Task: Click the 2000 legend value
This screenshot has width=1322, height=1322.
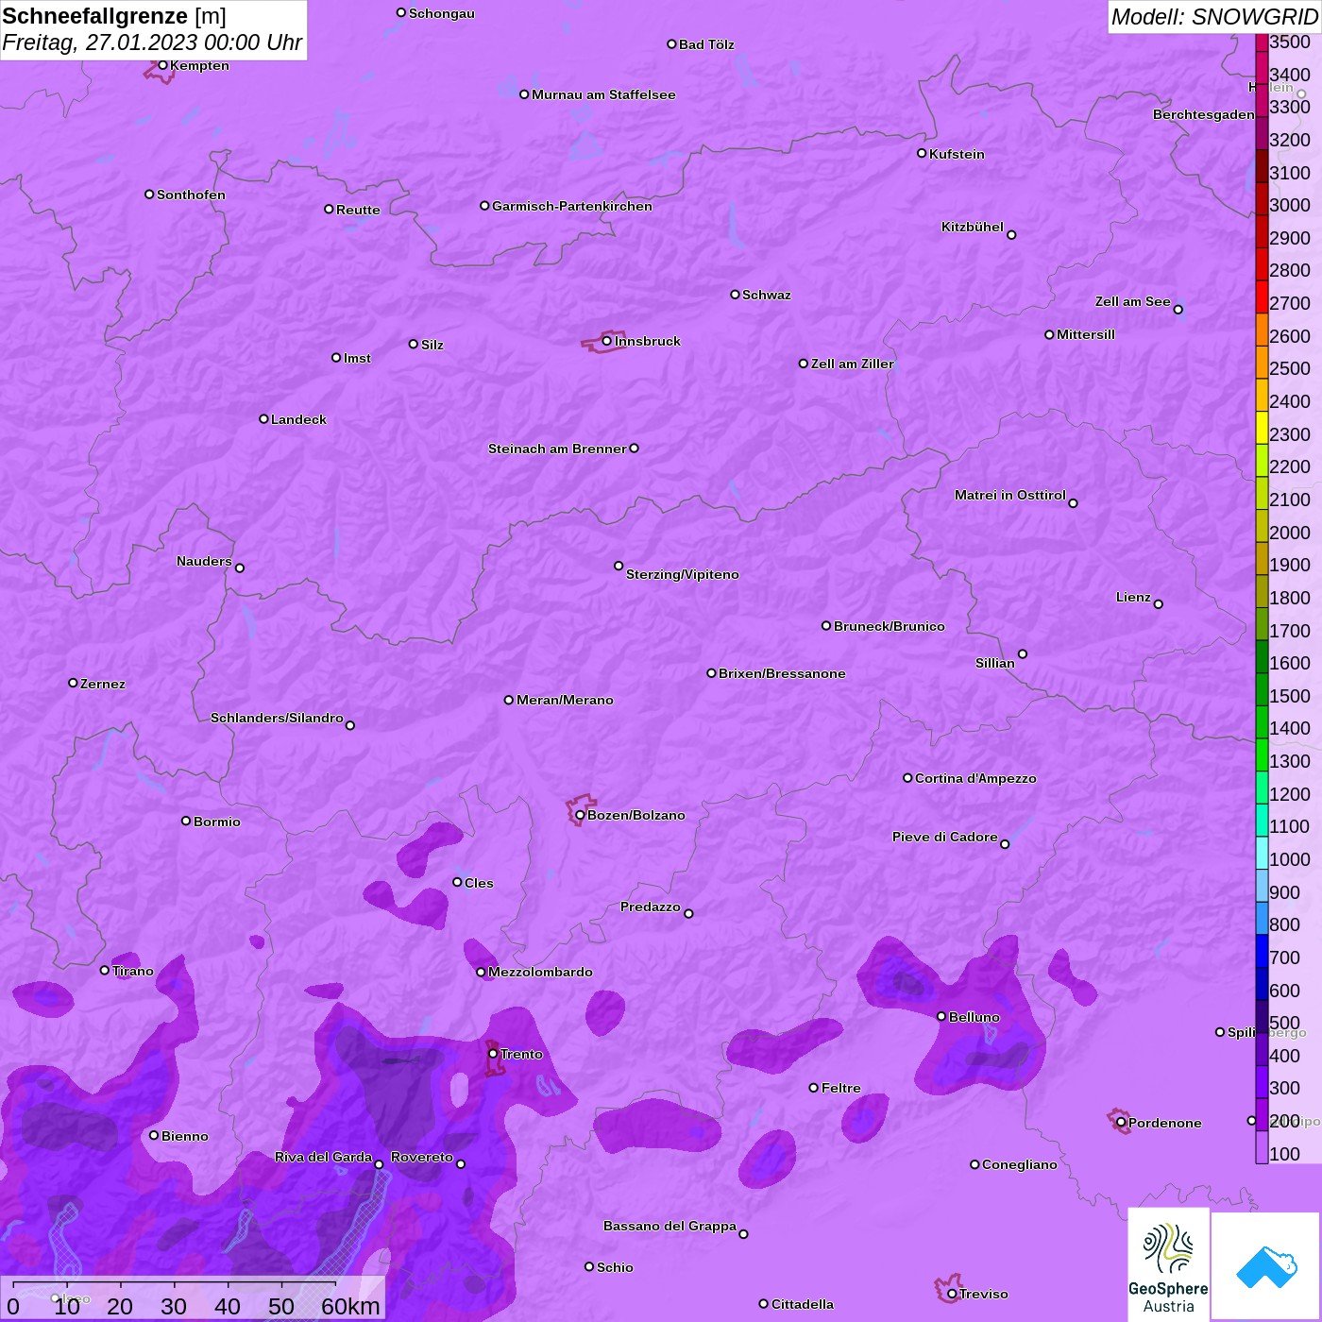Action: click(x=1290, y=533)
